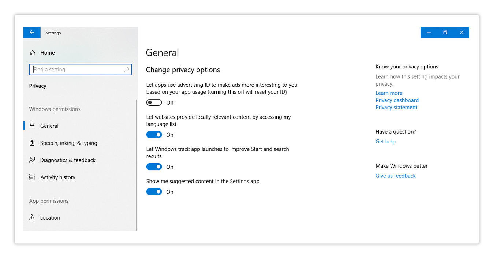Screen dimensions: 493x258
Task: Minimize the Settings window
Action: (429, 33)
